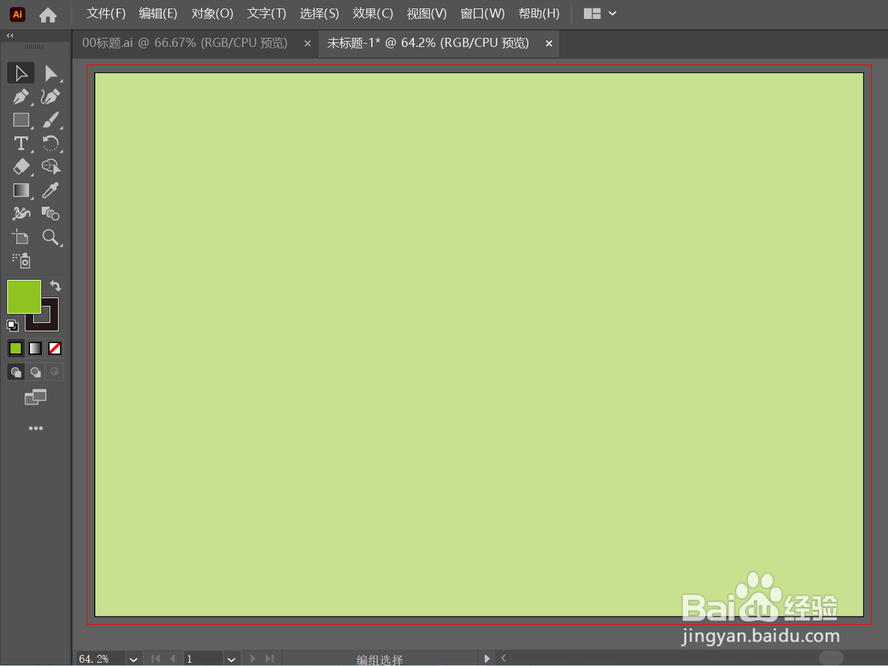Open the 窗口(W) menu
888x666 pixels.
482,14
